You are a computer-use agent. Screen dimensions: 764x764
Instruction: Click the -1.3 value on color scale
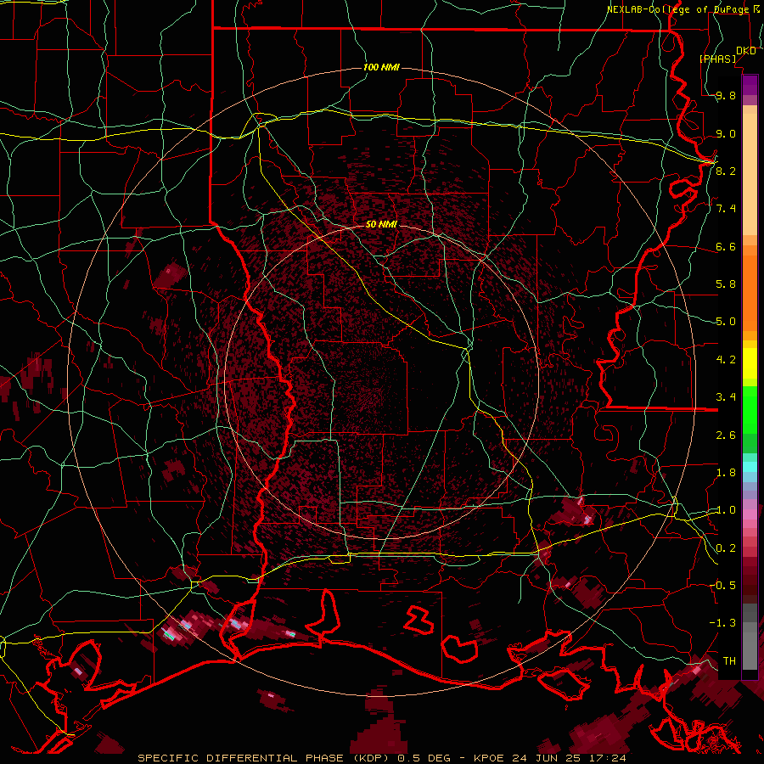[x=722, y=623]
